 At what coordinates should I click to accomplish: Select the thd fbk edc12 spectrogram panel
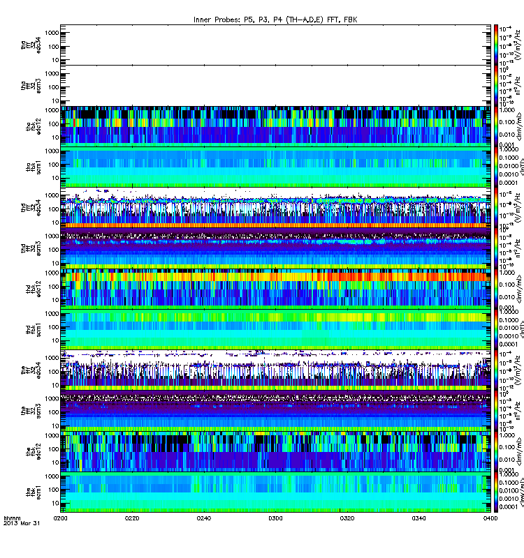(275, 289)
